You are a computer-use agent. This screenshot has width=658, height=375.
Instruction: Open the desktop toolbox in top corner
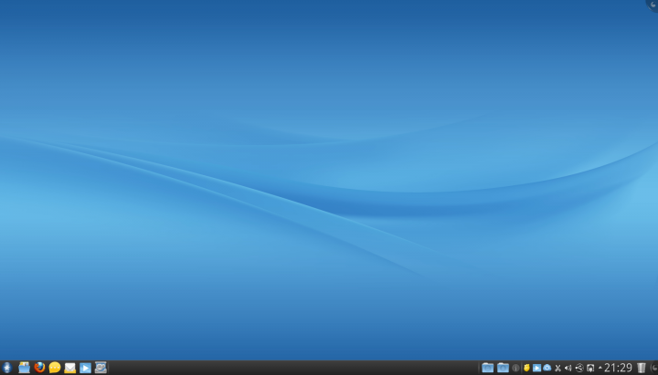[x=653, y=5]
